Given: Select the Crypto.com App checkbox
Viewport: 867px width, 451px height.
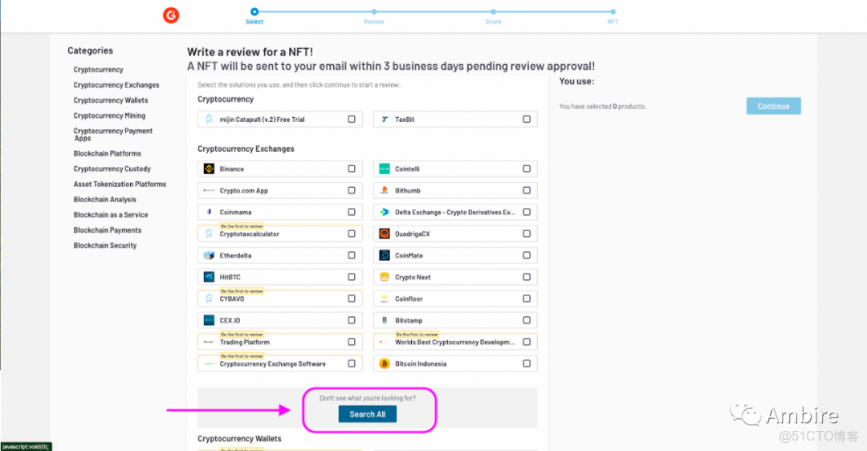Looking at the screenshot, I should 352,191.
